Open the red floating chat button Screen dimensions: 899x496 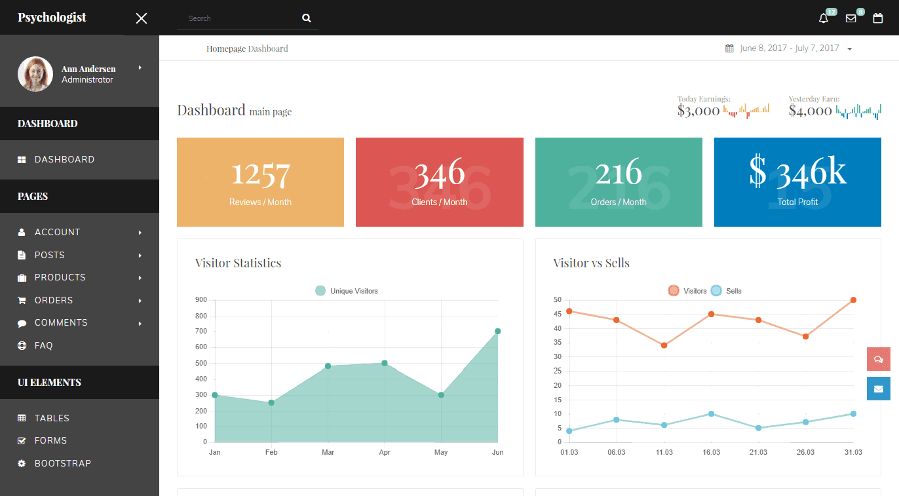(878, 359)
